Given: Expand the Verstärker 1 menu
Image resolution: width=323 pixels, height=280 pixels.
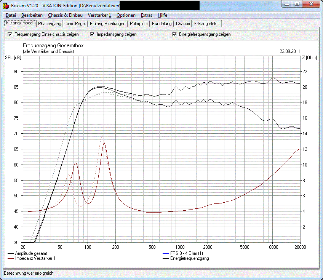Looking at the screenshot, I should 99,15.
